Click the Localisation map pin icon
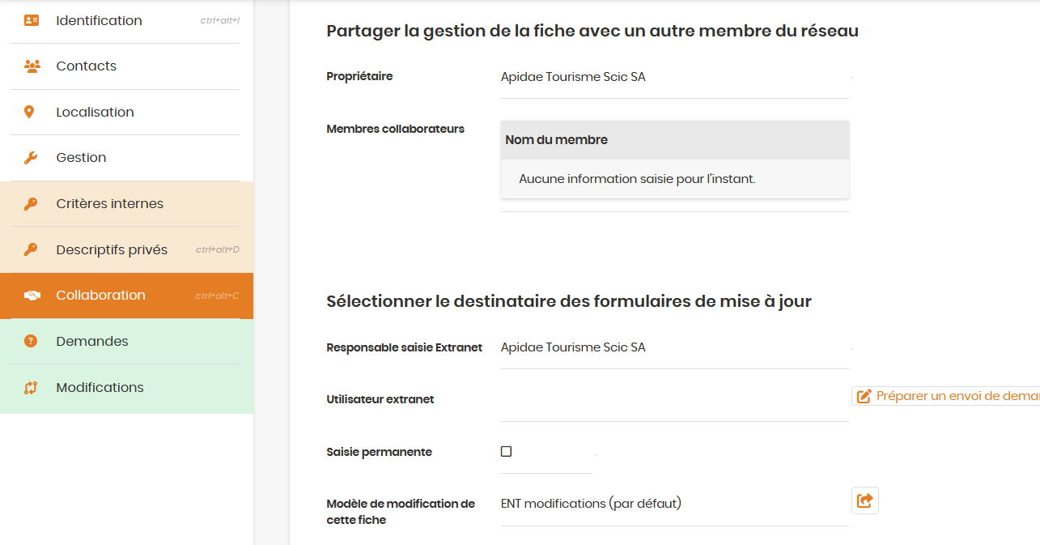Screen dimensions: 1040x545 click(x=30, y=112)
